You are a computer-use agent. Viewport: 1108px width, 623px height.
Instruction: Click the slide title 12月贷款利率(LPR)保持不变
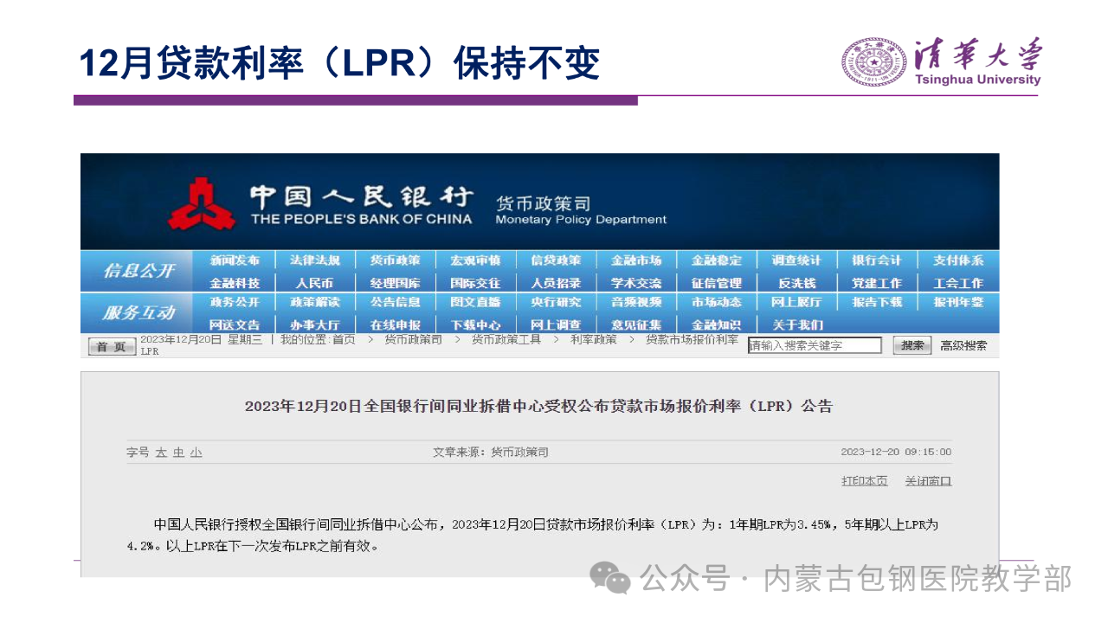[x=340, y=63]
